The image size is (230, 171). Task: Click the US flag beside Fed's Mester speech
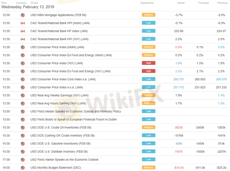pyautogui.click(x=23, y=112)
